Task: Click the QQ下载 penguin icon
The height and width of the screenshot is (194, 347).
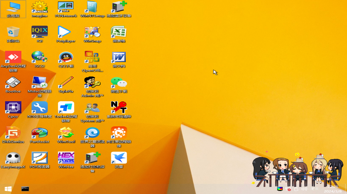Action: tap(66, 59)
